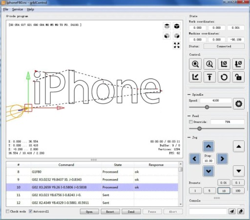Screen dimensions: 250x220
Task: Click the send console command paper-plane icon
Action: [232, 211]
